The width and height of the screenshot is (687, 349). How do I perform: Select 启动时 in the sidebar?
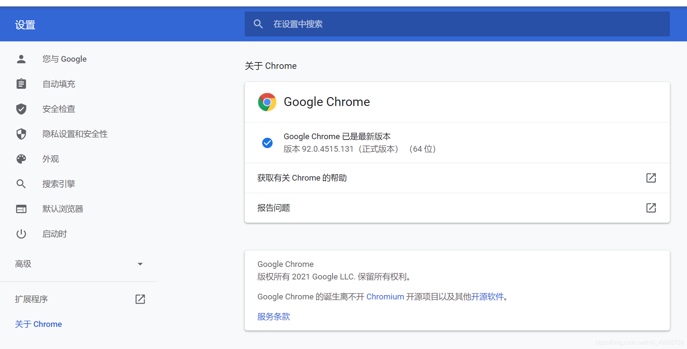[54, 234]
